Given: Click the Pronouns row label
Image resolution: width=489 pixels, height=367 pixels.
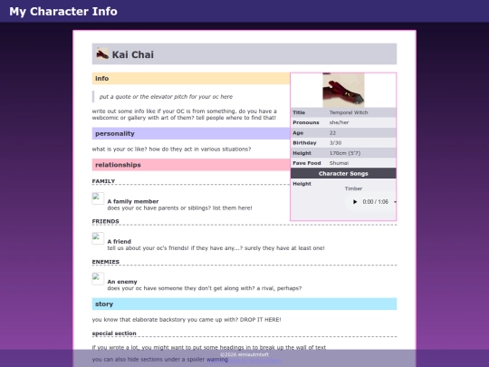Looking at the screenshot, I should point(306,122).
